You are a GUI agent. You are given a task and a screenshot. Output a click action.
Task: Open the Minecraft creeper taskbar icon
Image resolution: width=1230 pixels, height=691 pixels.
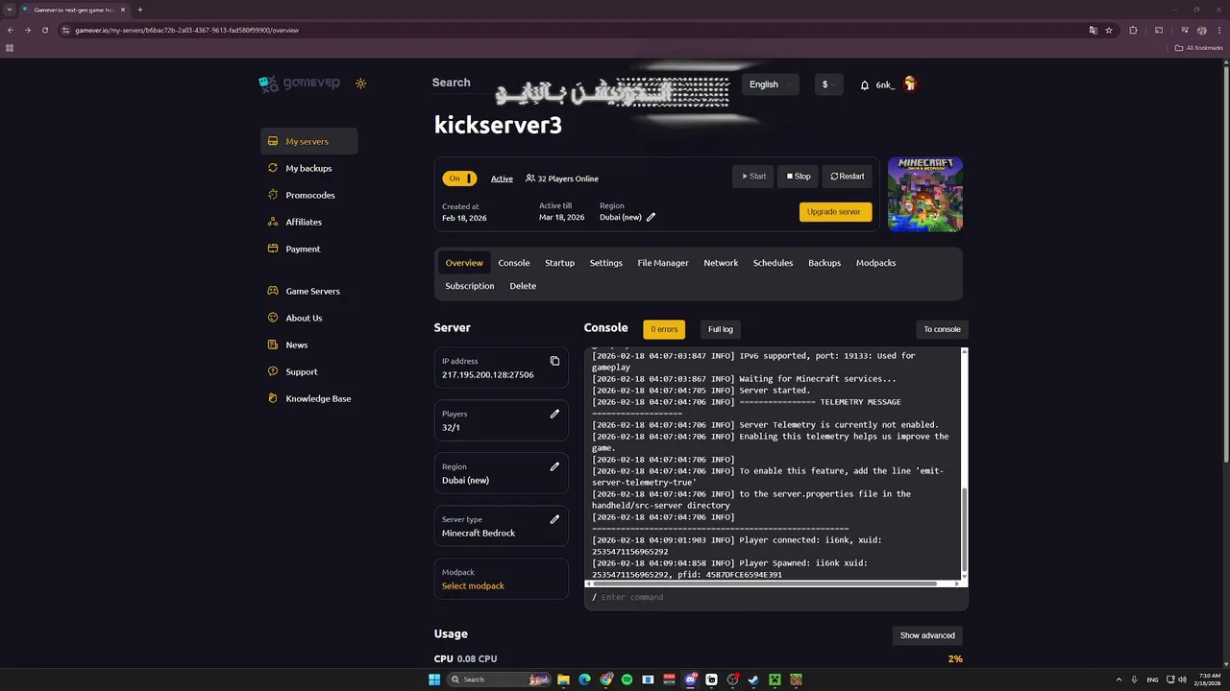[775, 679]
